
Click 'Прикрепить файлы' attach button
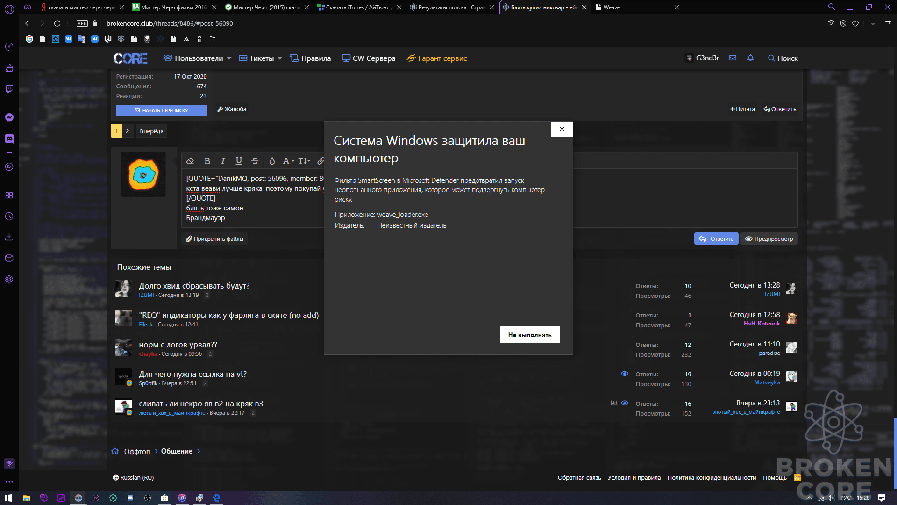click(214, 239)
